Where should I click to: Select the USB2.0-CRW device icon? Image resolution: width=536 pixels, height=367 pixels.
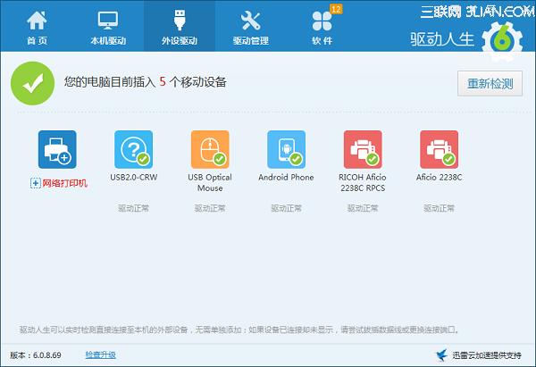134,149
